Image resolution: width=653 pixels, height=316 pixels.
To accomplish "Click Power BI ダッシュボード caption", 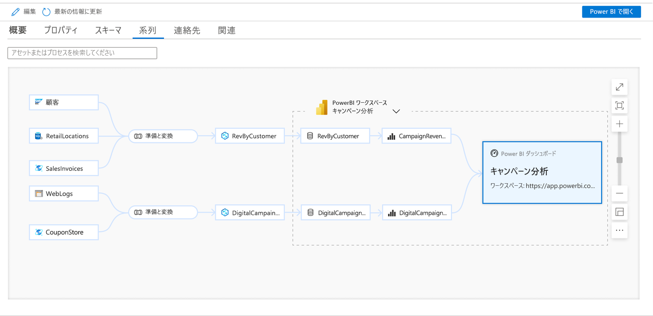I will coord(529,154).
